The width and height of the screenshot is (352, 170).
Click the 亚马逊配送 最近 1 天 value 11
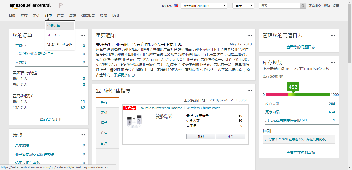[x=83, y=101]
